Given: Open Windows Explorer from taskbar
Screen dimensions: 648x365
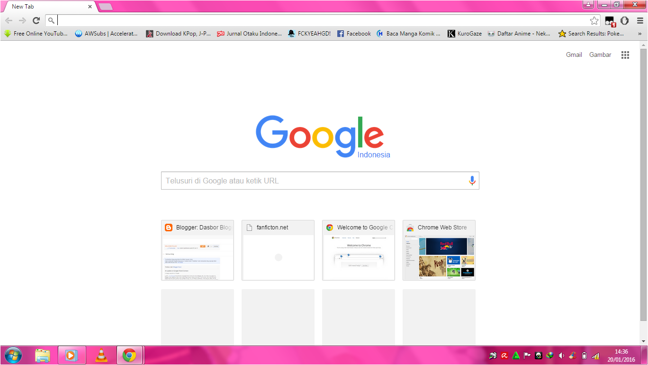Looking at the screenshot, I should [x=43, y=355].
